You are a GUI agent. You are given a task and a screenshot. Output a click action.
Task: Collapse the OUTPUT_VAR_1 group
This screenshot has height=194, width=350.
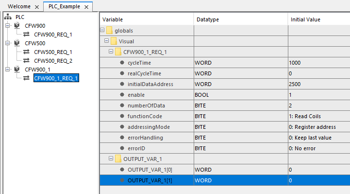pos(111,159)
